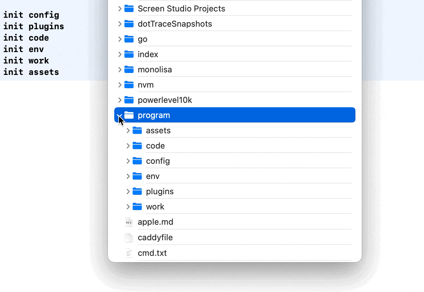Collapse the program folder disclosure chevron
424x292 pixels.
[x=120, y=115]
